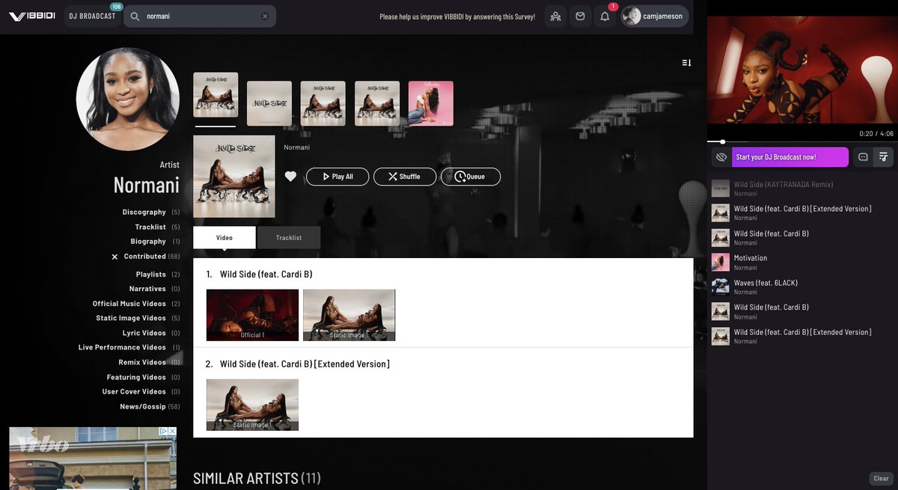Close the Vrbo ad X icon

tap(172, 432)
